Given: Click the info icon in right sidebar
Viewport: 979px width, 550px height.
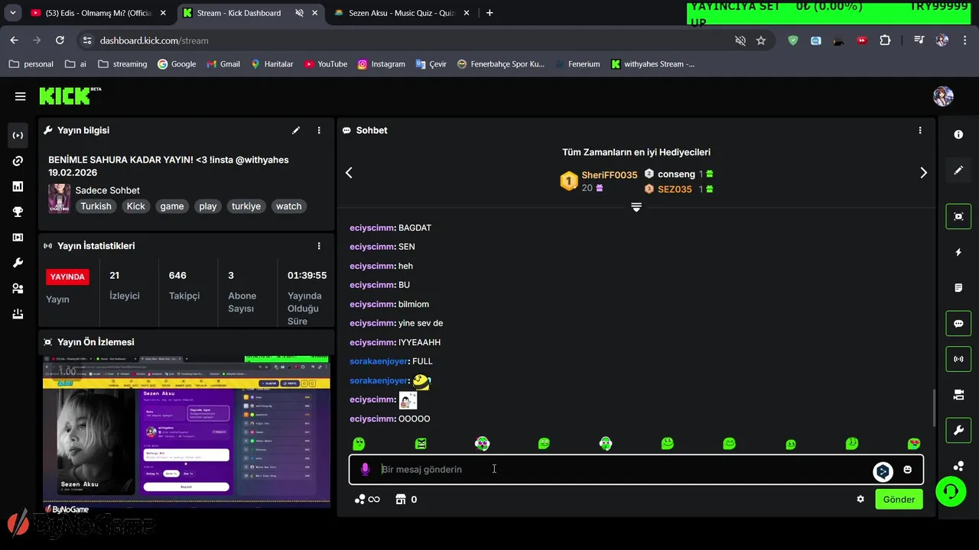Looking at the screenshot, I should (958, 134).
